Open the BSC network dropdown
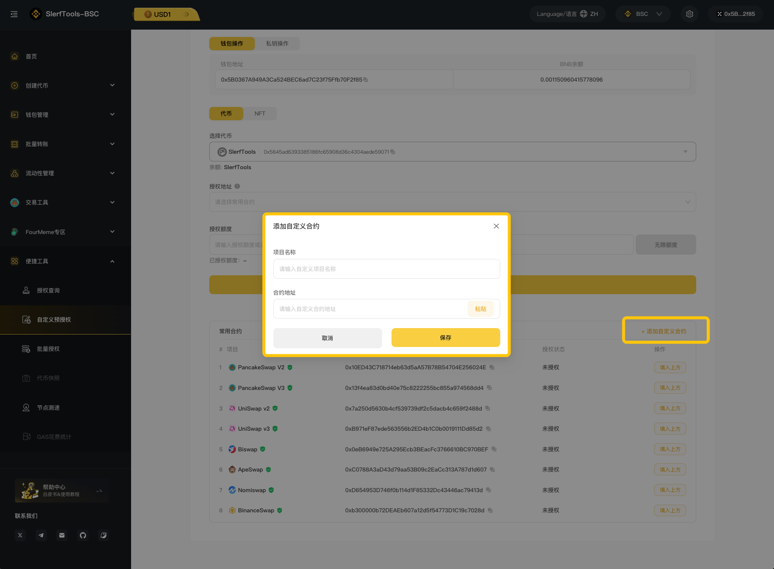 [x=642, y=14]
